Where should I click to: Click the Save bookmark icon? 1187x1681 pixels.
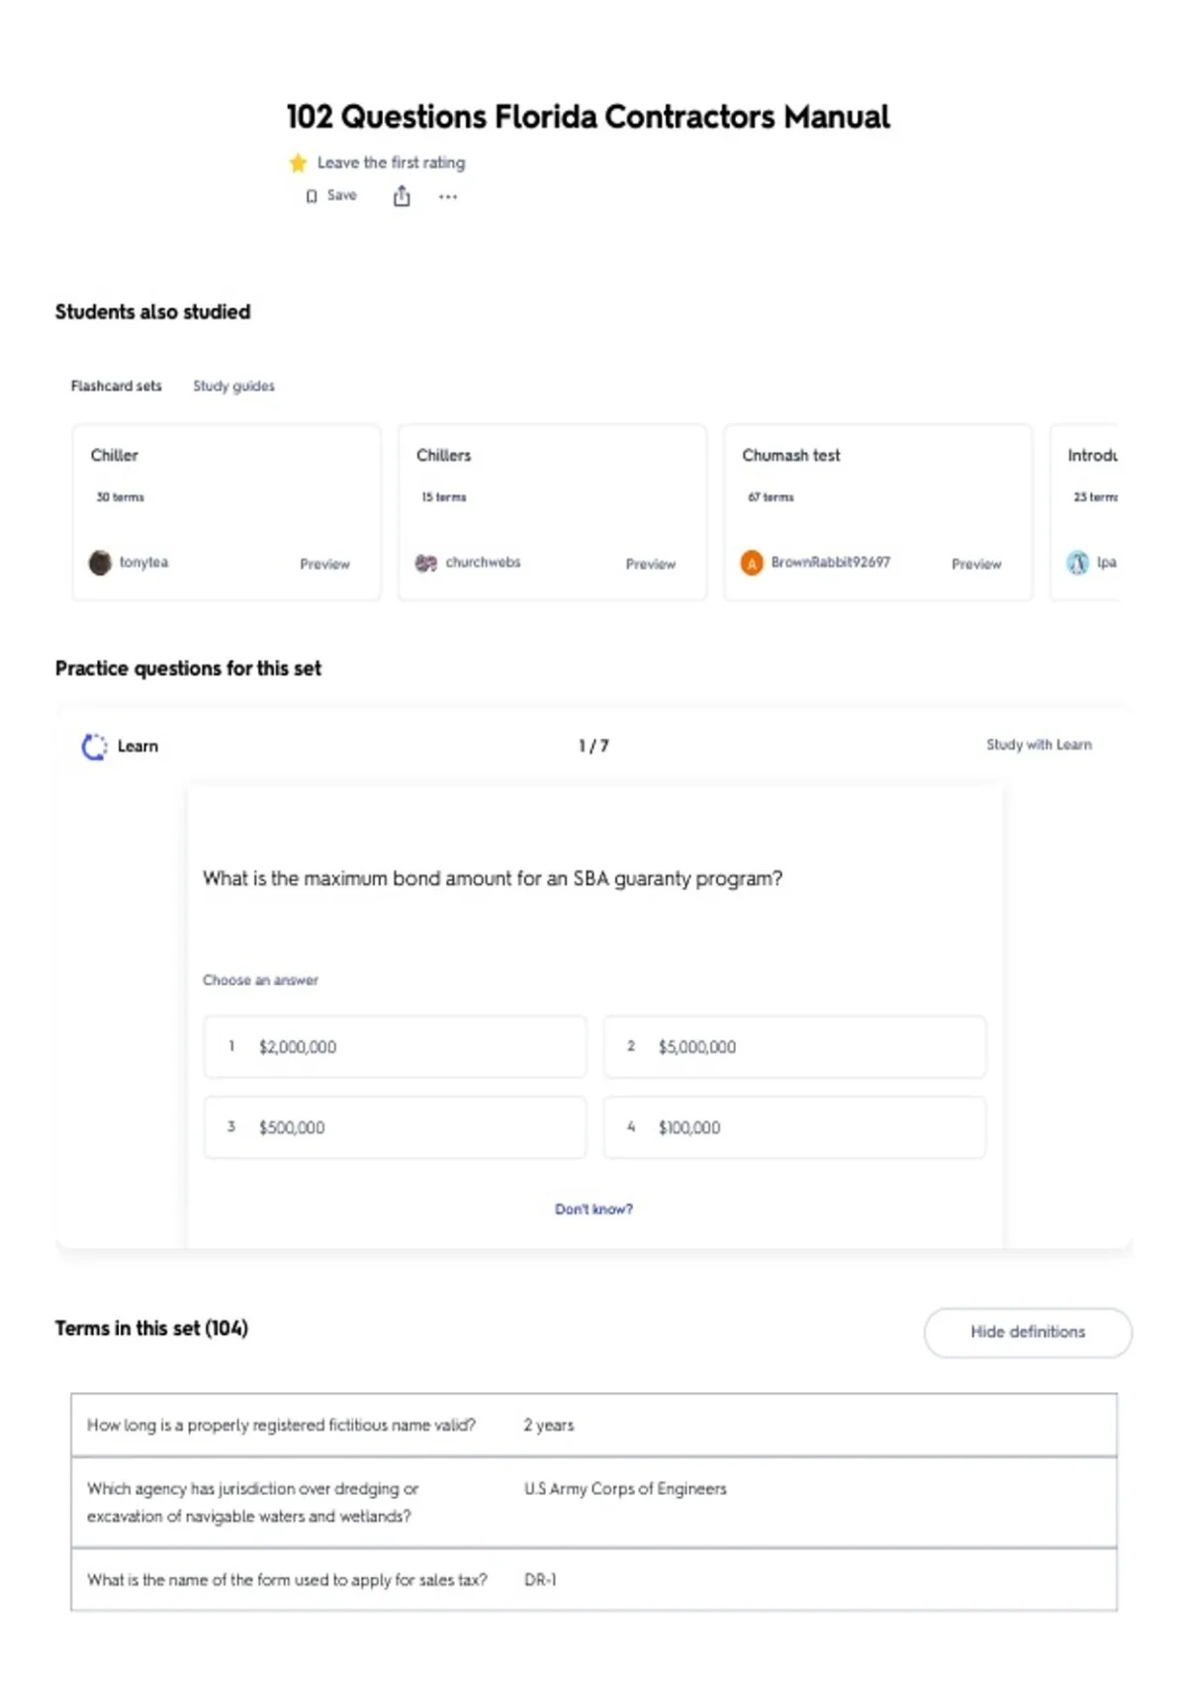[x=312, y=196]
